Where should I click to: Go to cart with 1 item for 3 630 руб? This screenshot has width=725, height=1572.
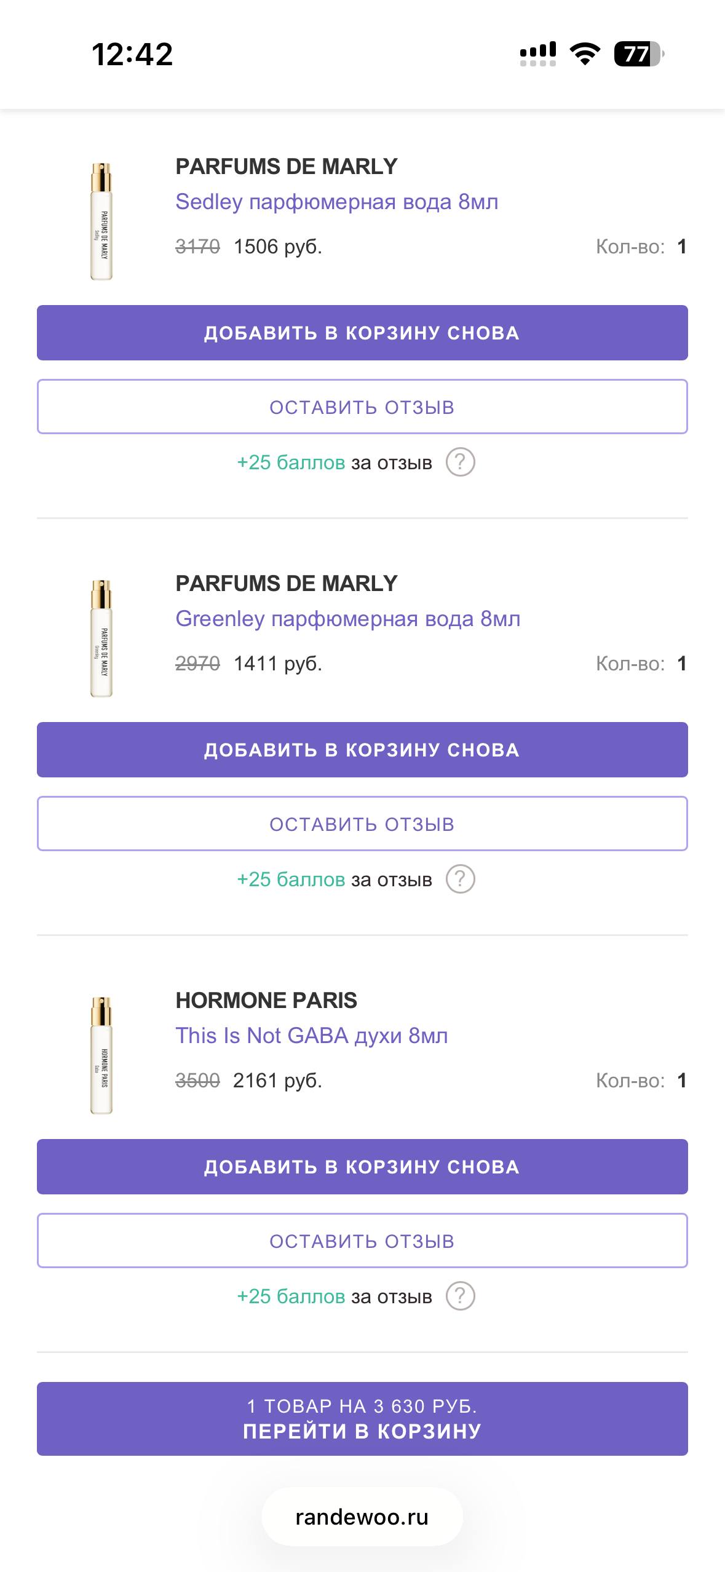coord(362,1419)
